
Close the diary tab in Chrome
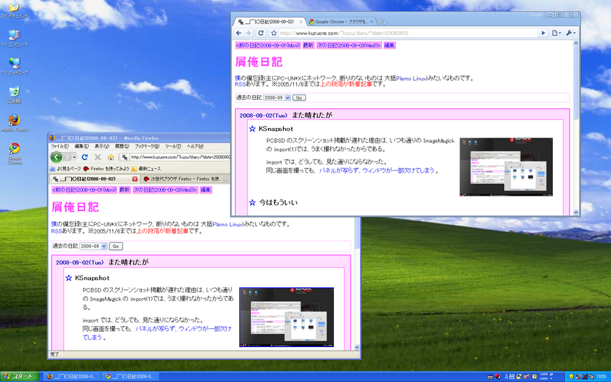(301, 22)
